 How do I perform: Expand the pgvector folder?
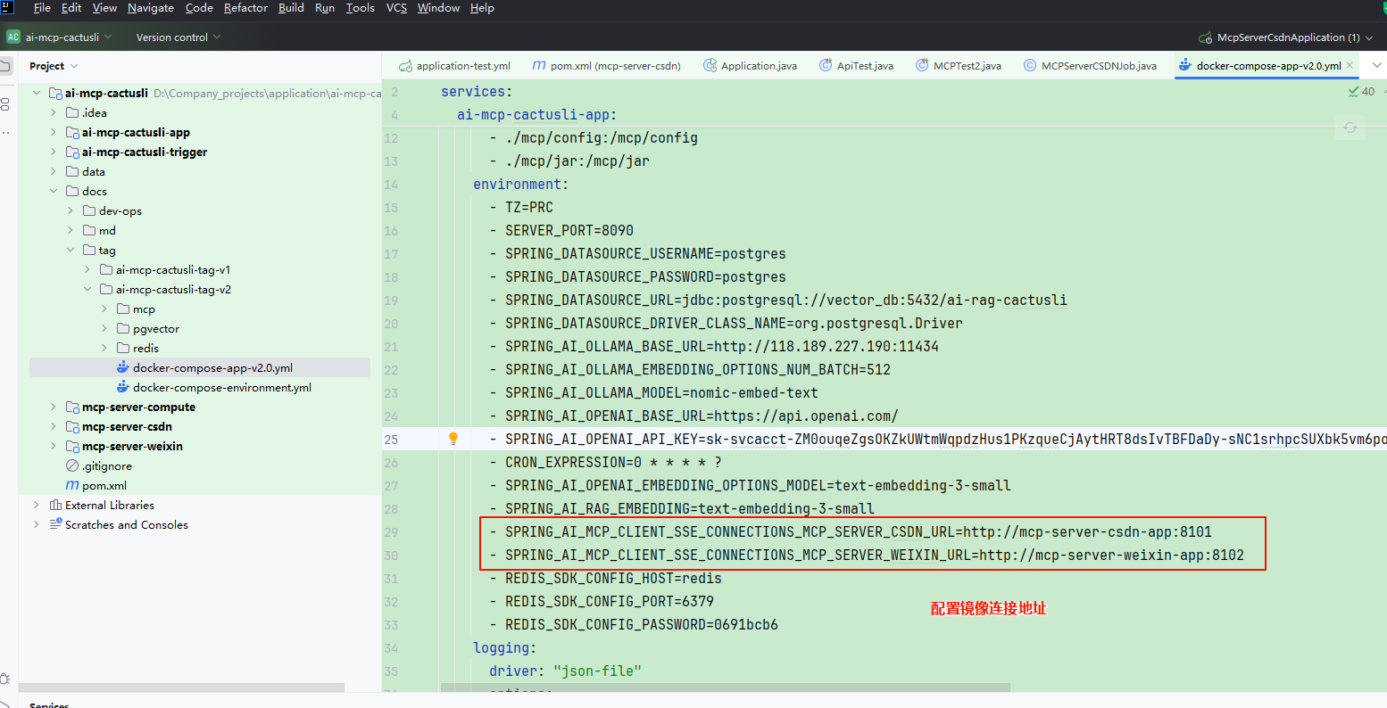104,328
